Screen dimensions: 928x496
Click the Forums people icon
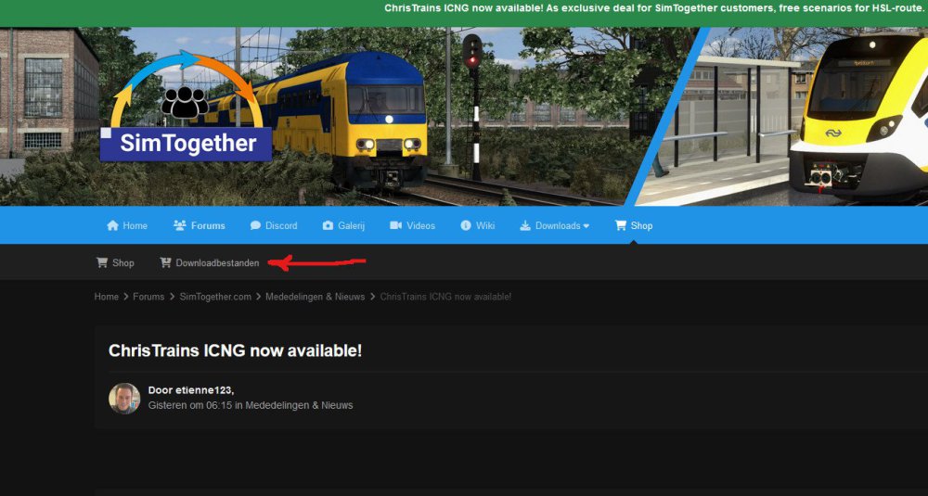pos(179,225)
